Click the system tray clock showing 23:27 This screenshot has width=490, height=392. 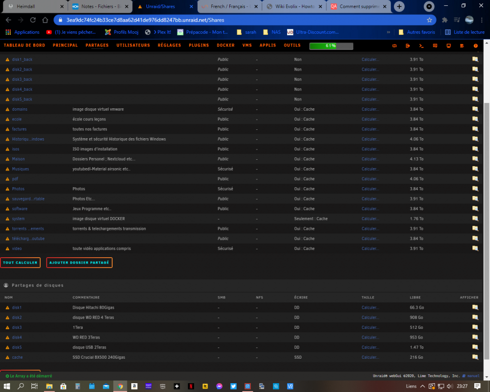(x=462, y=387)
